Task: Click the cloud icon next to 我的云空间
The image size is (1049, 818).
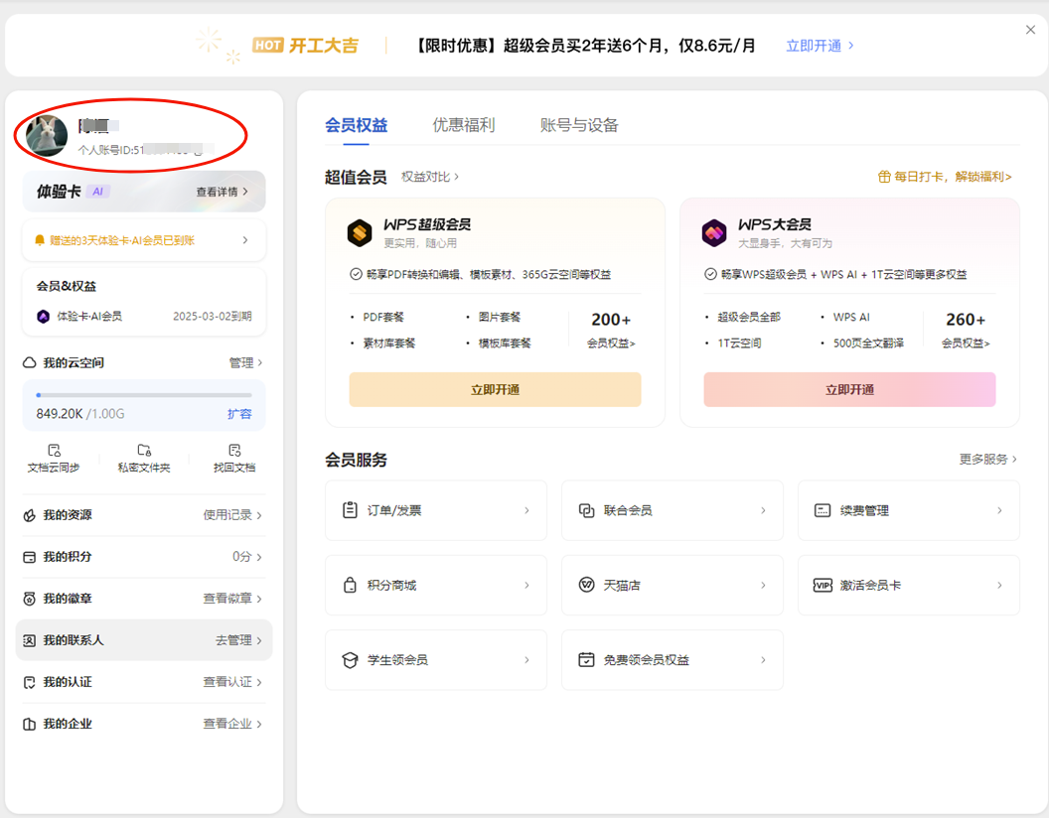Action: tap(30, 363)
